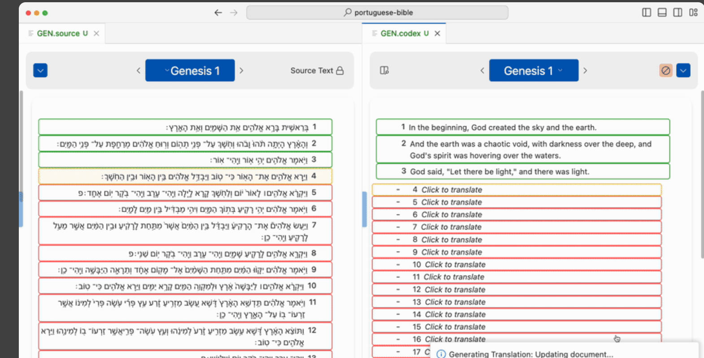Click the Source Text lock icon

coord(340,70)
